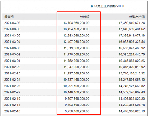
Task: Sort by the 总资产净值 column header
Action: point(137,17)
